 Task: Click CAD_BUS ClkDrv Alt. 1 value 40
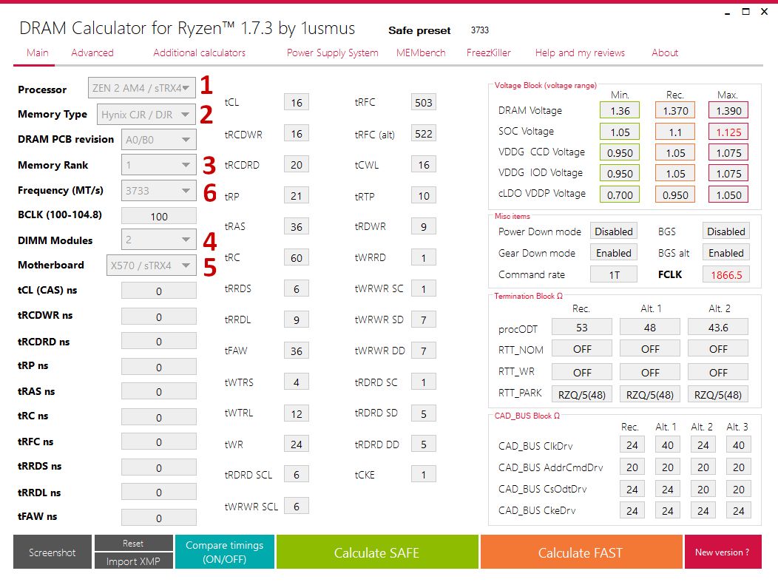pos(667,445)
